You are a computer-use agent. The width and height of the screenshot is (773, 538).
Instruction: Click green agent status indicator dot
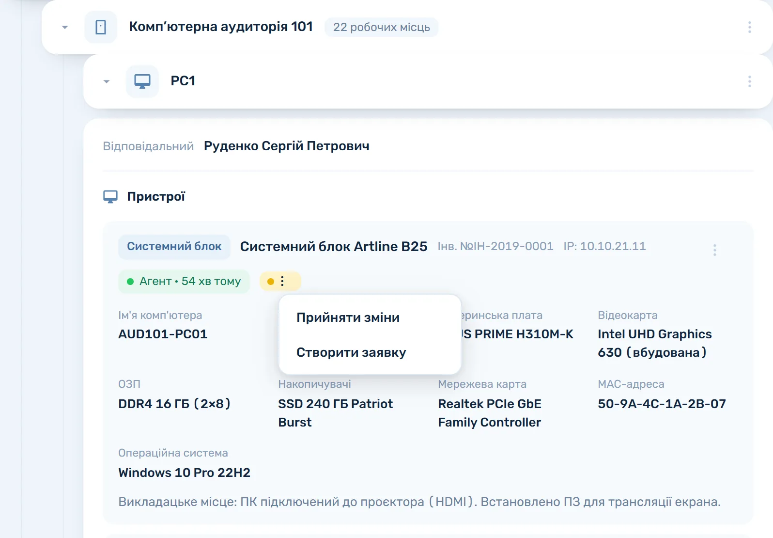coord(130,282)
